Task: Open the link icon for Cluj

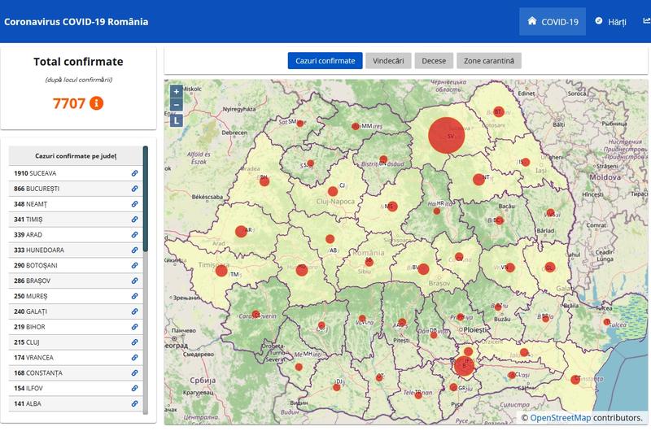Action: click(x=134, y=342)
